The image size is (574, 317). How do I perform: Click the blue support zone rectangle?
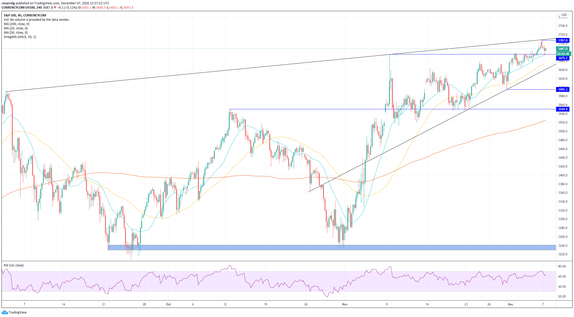point(332,248)
